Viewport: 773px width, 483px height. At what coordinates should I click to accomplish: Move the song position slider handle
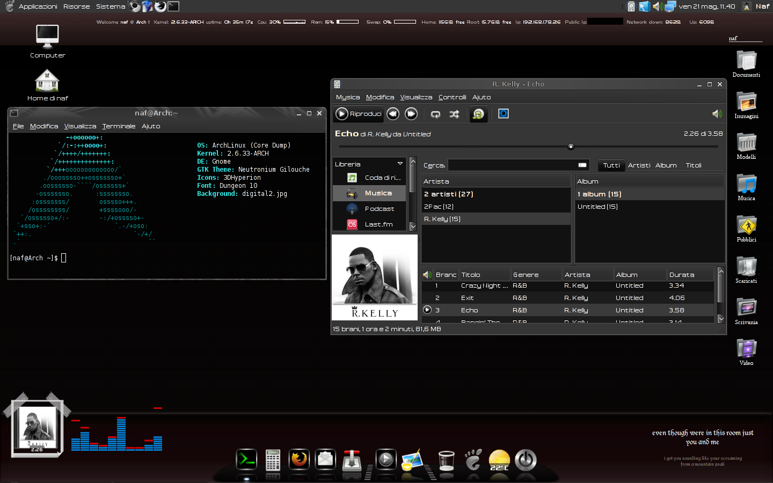pyautogui.click(x=571, y=147)
